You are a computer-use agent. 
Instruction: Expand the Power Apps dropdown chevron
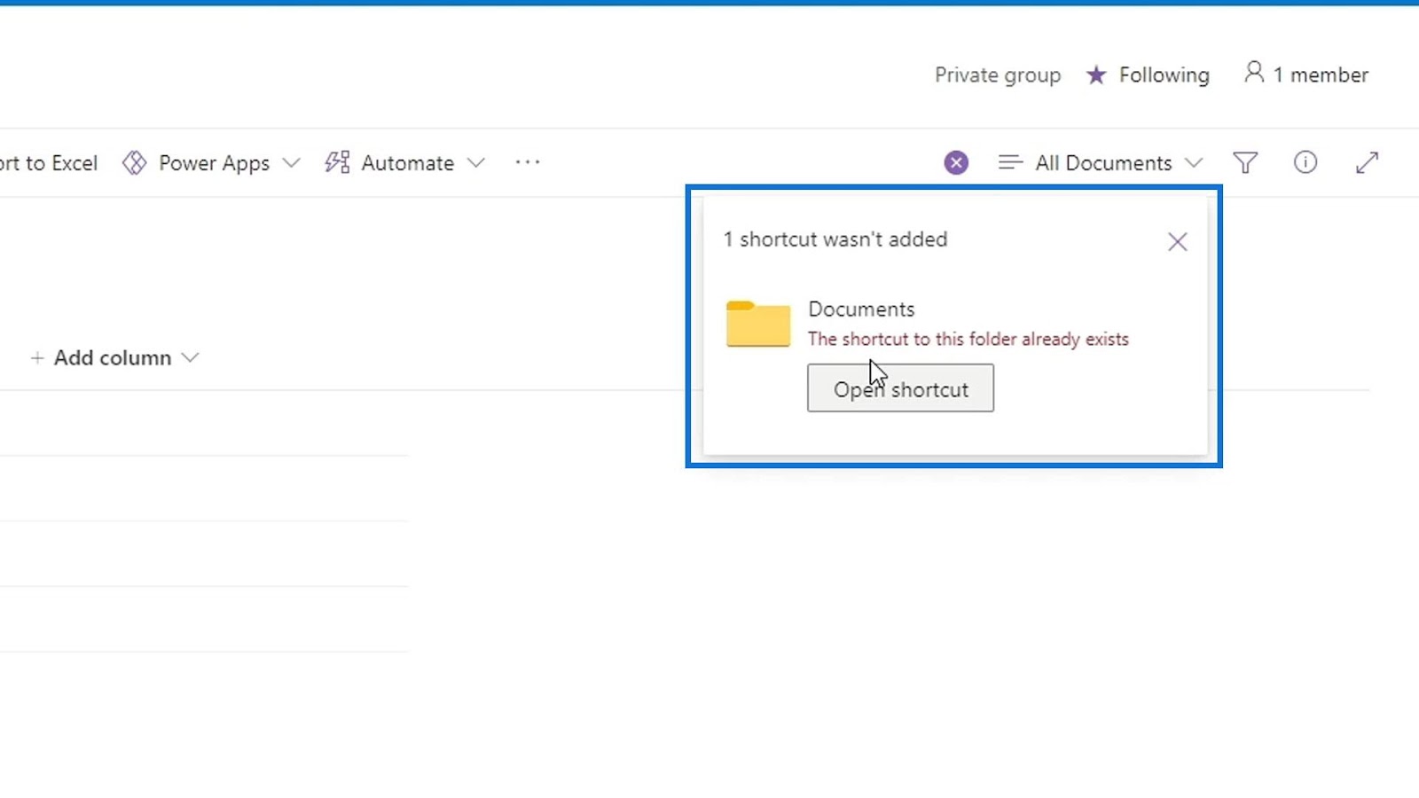(291, 163)
